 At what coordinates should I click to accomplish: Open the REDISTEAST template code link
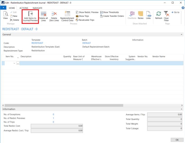click(37, 43)
